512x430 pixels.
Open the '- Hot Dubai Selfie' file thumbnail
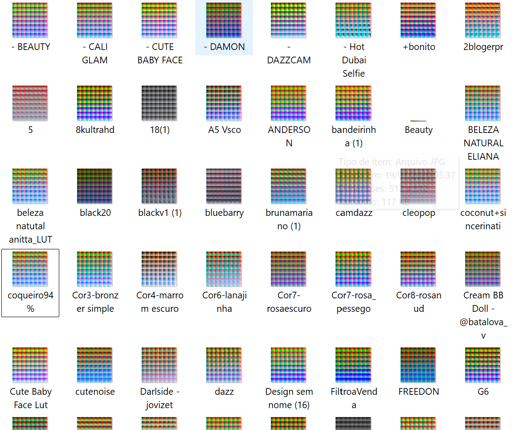[x=353, y=21]
